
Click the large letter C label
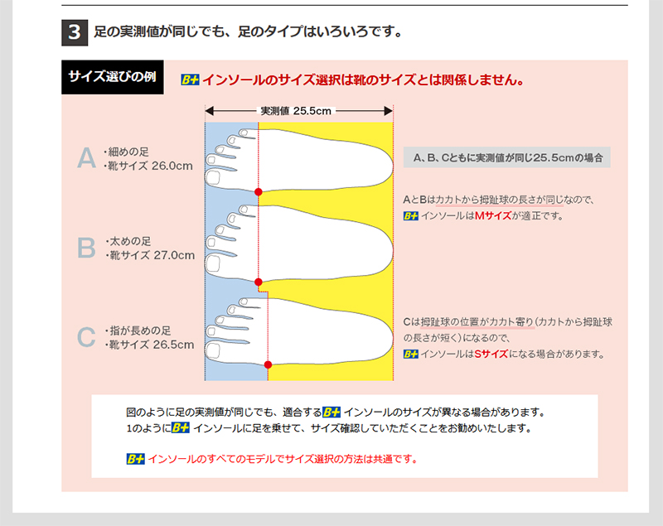click(x=86, y=337)
